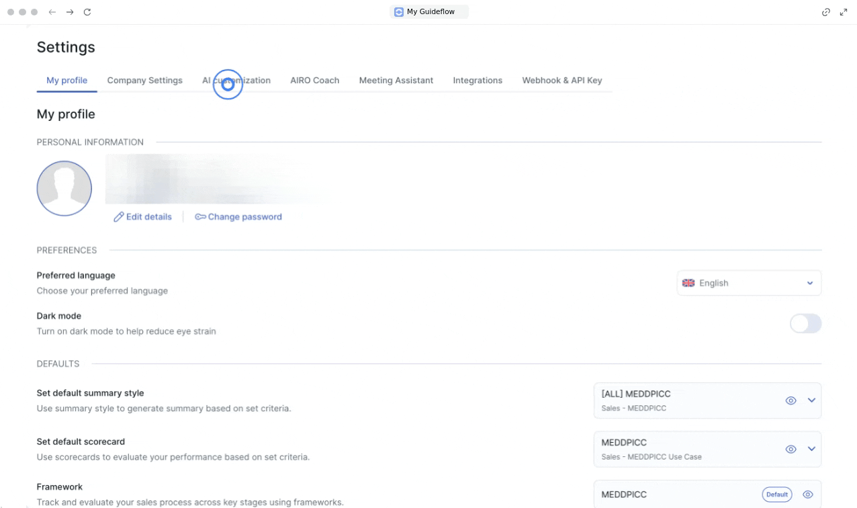Viewport: 857px width, 508px height.
Task: Click the forward navigation arrow icon
Action: [x=70, y=12]
